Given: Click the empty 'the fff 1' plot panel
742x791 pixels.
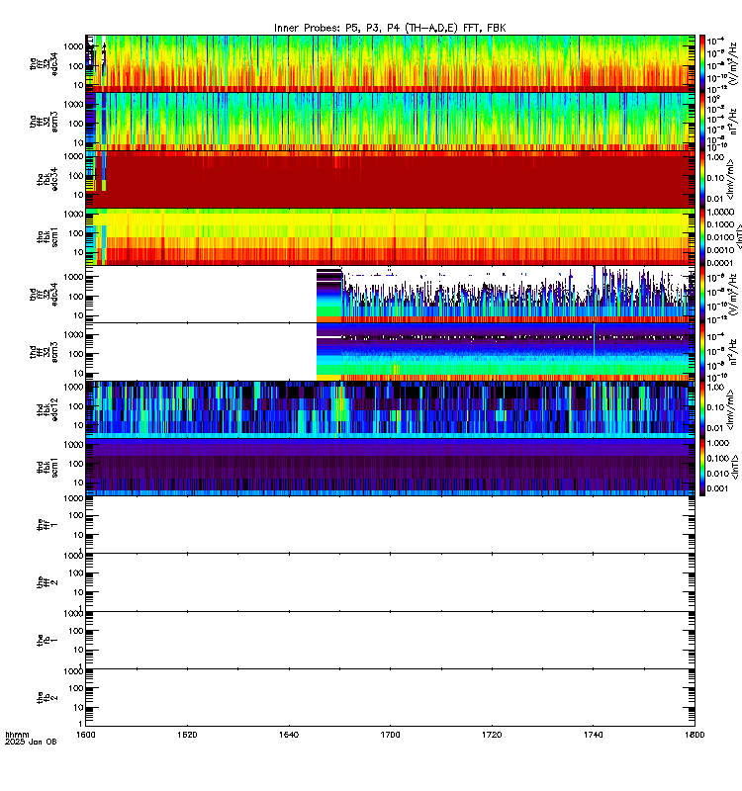Looking at the screenshot, I should (x=390, y=525).
